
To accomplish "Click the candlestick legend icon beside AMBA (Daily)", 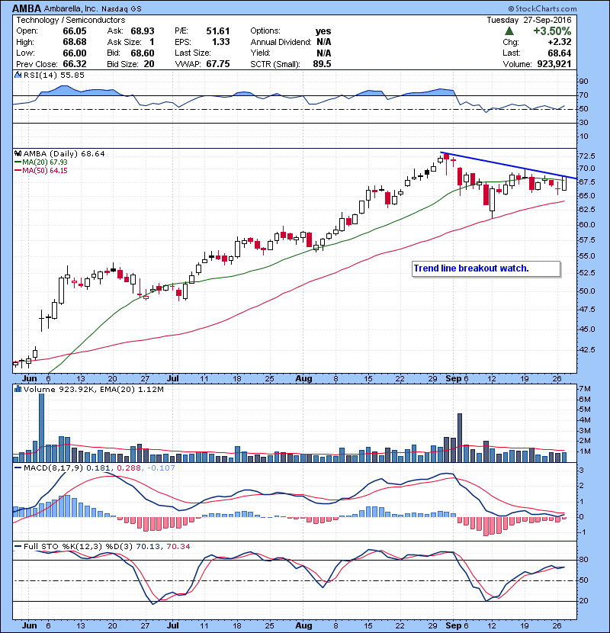I will click(x=18, y=154).
